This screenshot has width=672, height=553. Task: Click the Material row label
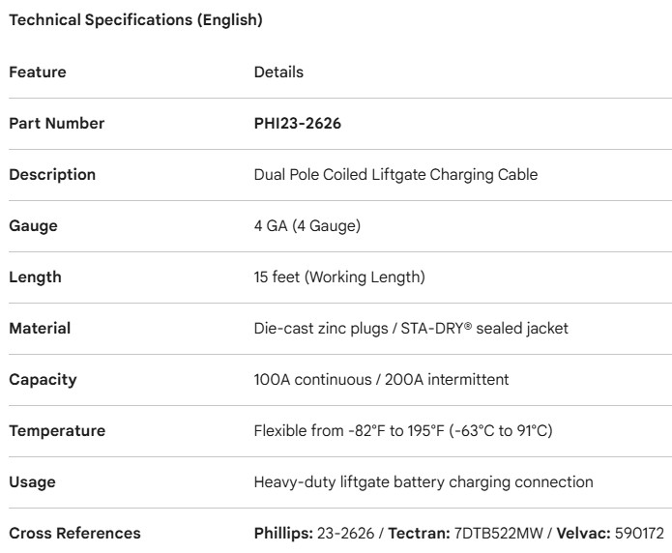[40, 329]
